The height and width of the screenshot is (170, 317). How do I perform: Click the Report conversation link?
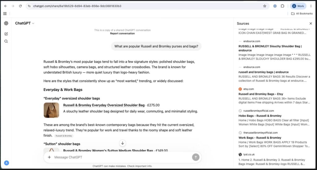click(x=122, y=33)
